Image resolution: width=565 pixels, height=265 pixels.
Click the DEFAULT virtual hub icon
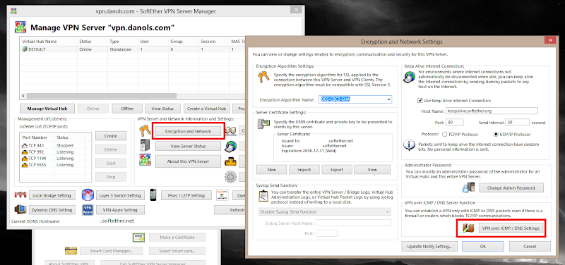tap(25, 49)
